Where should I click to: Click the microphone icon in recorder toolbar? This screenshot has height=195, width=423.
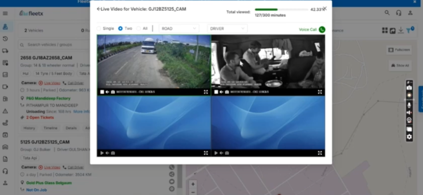click(409, 105)
